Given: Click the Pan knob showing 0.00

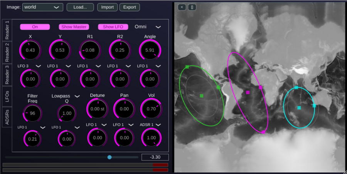Looking at the screenshot, I should click(124, 108).
